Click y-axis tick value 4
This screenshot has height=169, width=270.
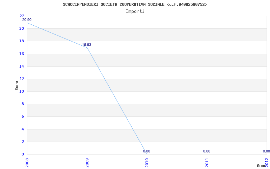coord(23,129)
